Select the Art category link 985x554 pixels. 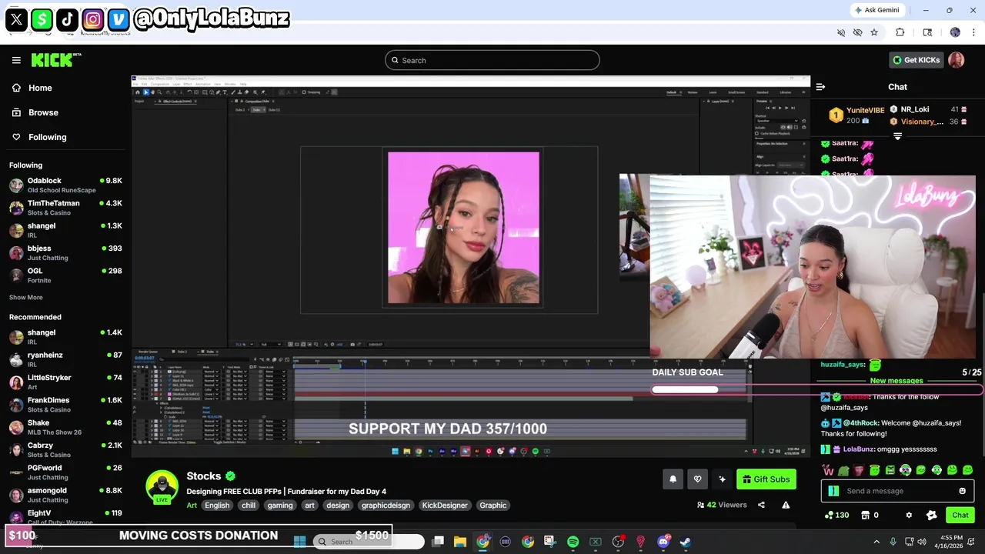pos(192,506)
